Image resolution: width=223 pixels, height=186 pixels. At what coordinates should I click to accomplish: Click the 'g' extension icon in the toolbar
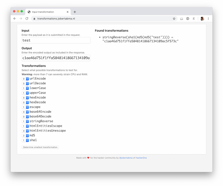pyautogui.click(x=194, y=18)
